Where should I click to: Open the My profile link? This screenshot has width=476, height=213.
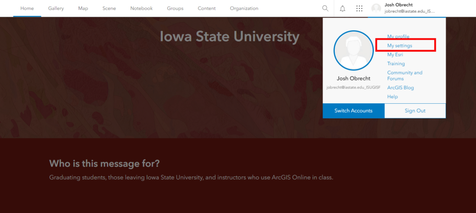click(x=398, y=36)
